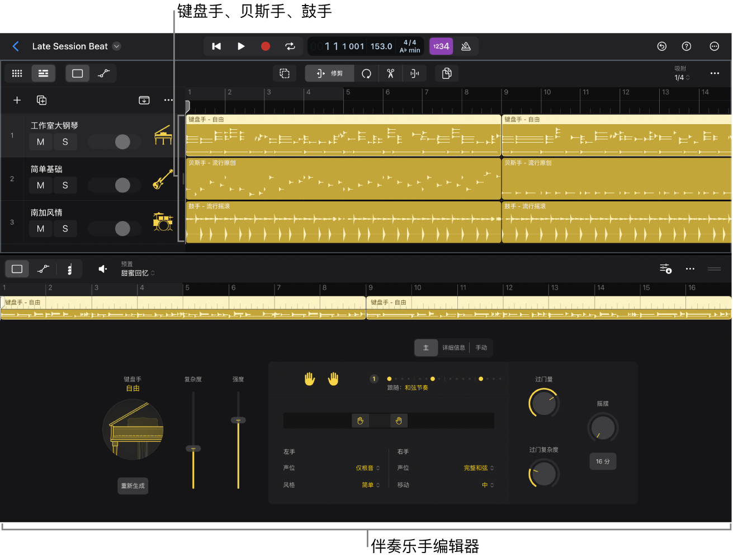Viewport: 733px width, 557px height.
Task: Switch to the 详细信息 tab
Action: [453, 348]
